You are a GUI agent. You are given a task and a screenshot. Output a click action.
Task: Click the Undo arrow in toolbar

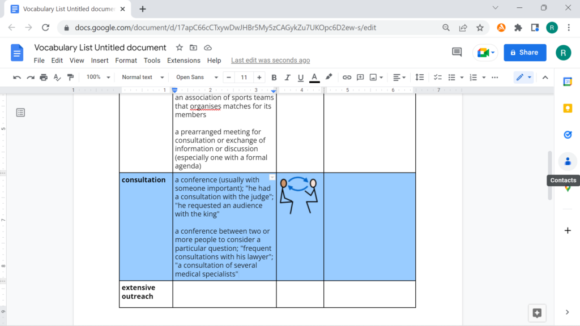click(x=17, y=78)
